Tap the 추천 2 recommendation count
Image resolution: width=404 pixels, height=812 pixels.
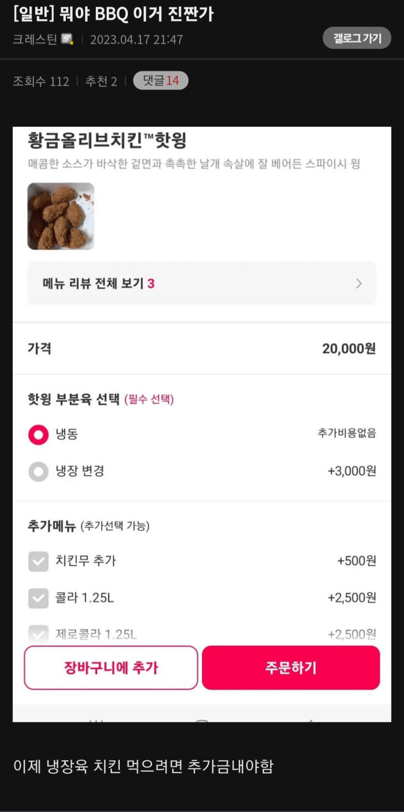click(101, 81)
